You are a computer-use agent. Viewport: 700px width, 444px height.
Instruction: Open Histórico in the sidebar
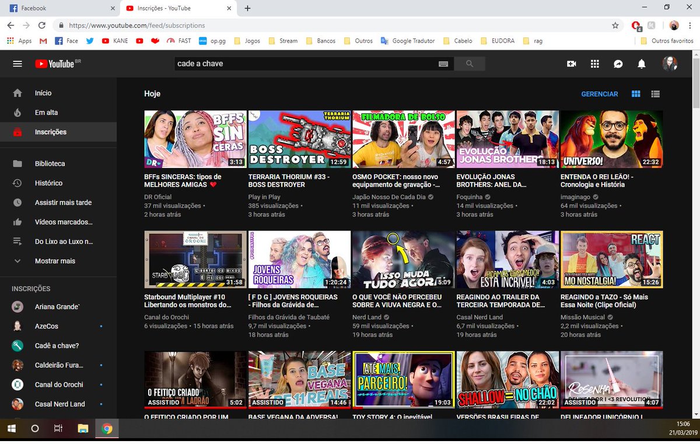click(58, 183)
